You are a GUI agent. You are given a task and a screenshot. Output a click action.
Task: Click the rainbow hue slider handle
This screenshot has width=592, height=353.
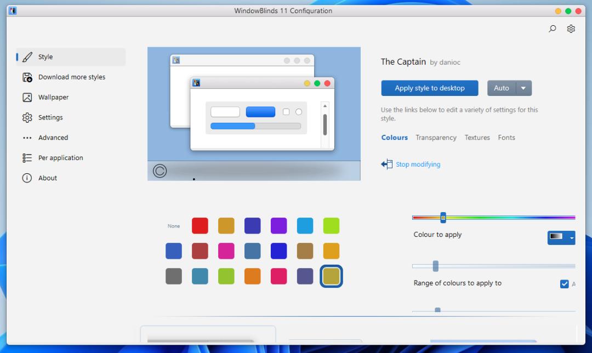(x=443, y=218)
